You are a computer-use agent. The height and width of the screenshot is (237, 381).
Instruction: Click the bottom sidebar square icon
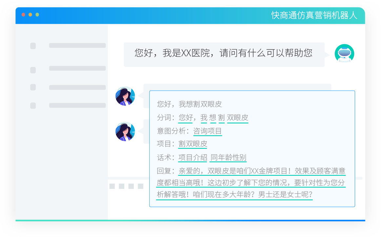[32, 105]
